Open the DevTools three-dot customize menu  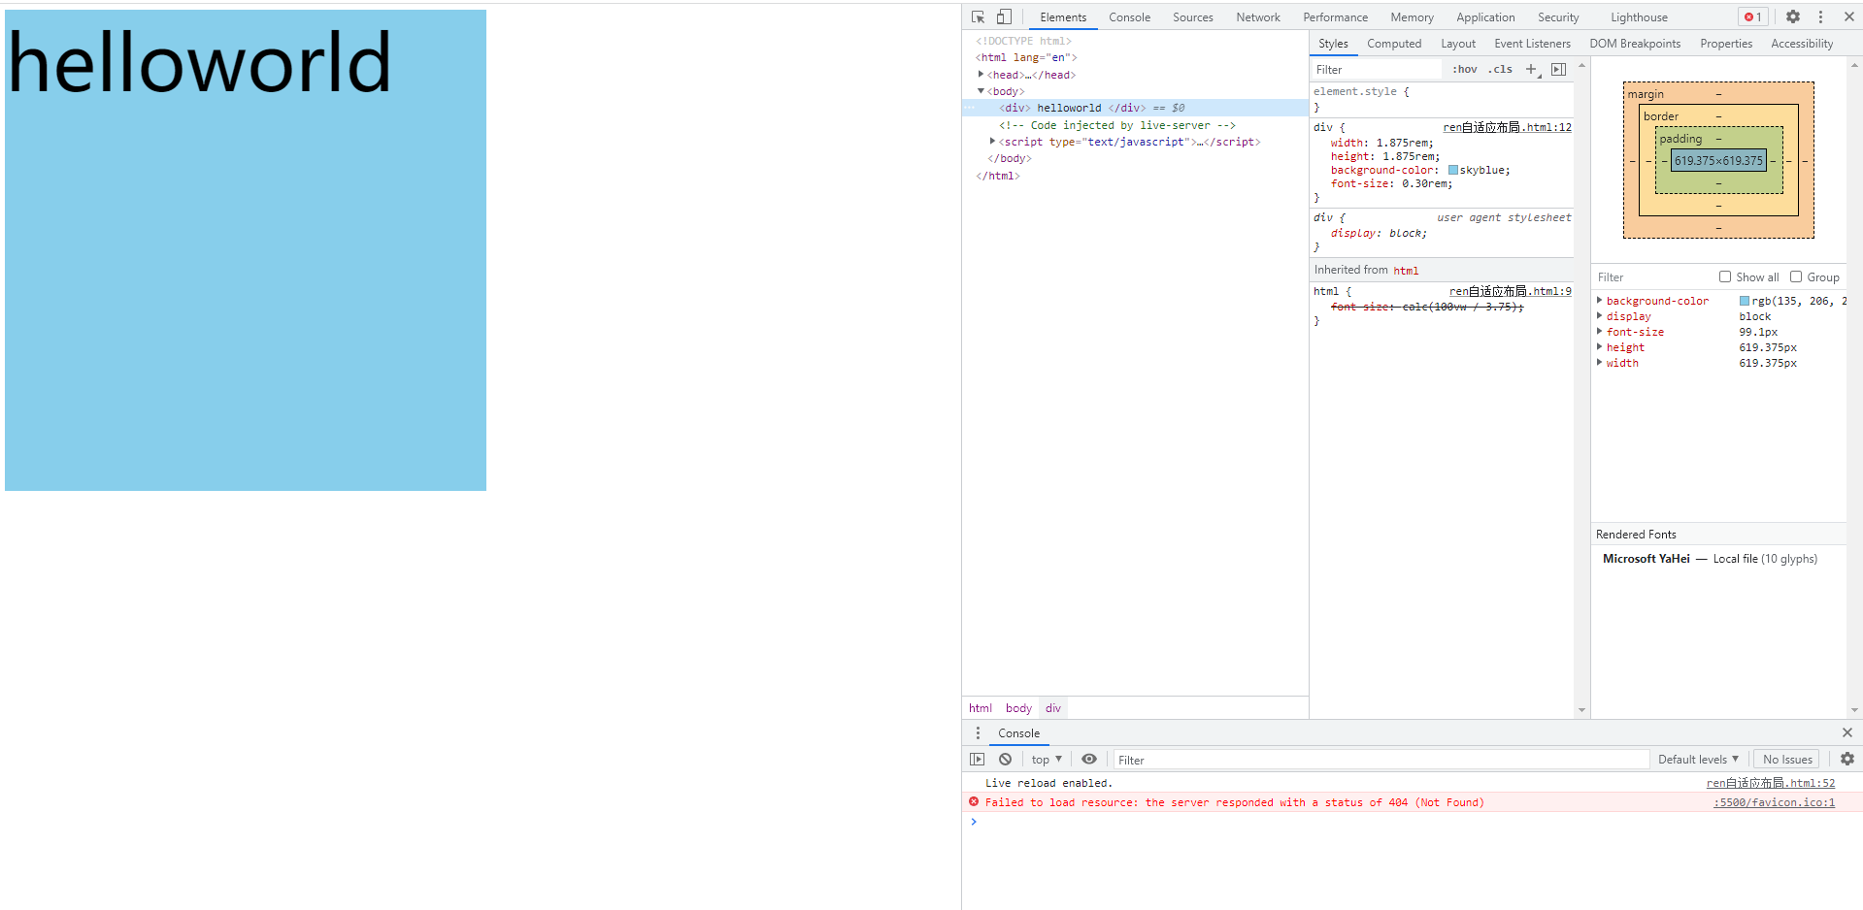point(1820,16)
